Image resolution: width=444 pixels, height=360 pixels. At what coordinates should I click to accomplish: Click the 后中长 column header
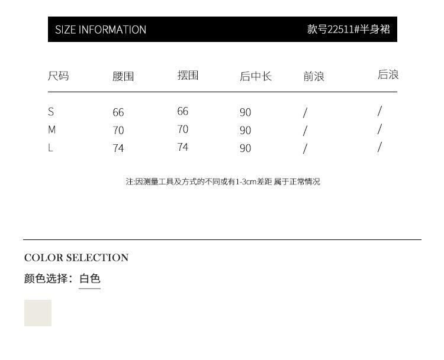tap(256, 76)
